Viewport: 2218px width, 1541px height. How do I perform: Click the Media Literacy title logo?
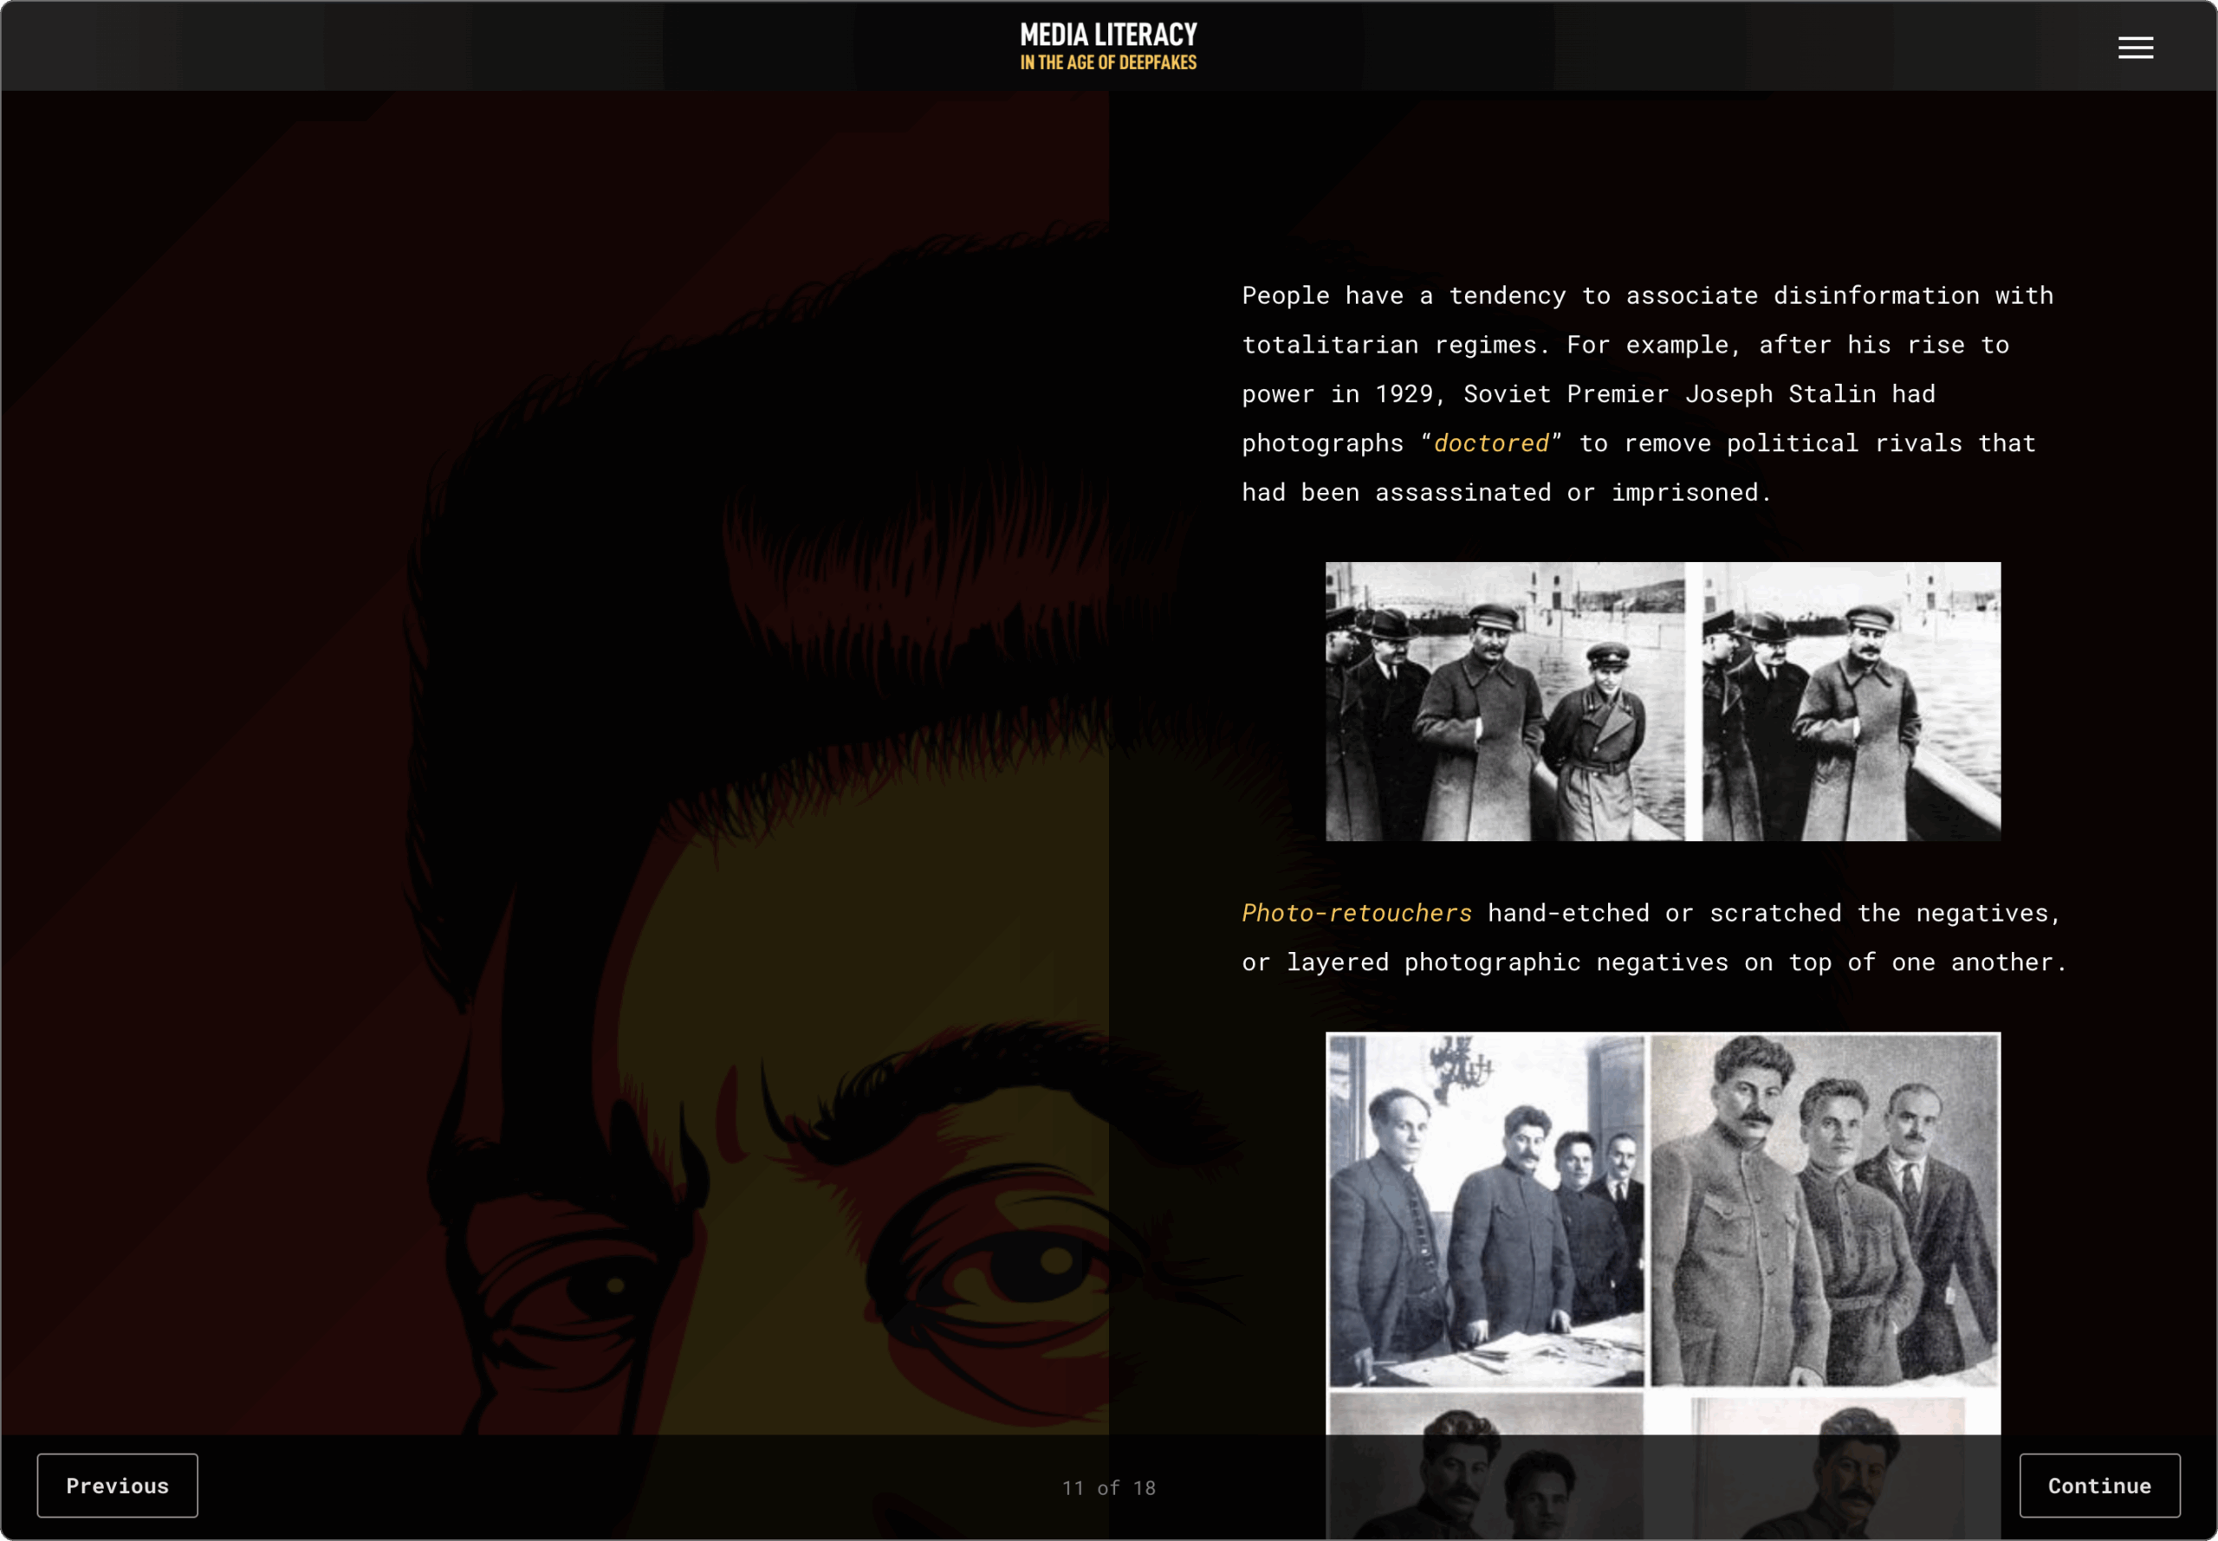(x=1107, y=35)
